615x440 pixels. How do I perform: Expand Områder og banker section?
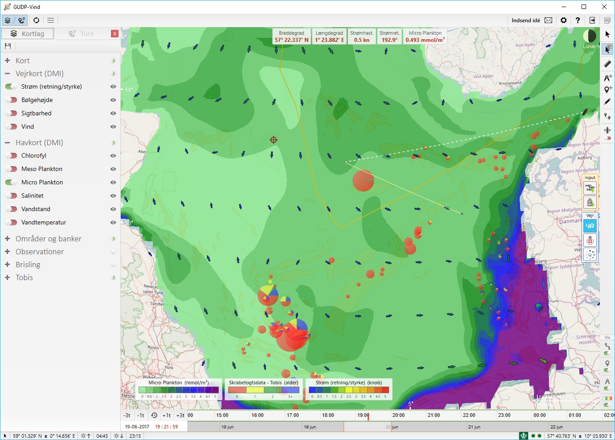point(7,239)
